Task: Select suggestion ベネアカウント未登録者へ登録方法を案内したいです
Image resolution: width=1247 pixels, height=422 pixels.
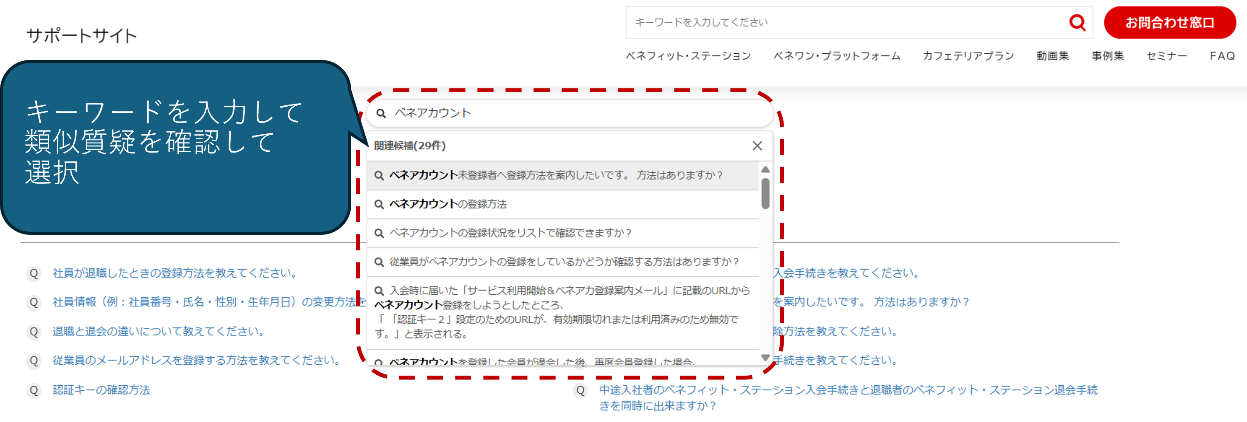Action: [x=563, y=175]
